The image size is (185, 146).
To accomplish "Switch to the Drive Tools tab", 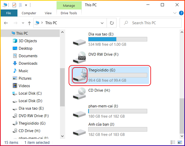I will (69, 13).
